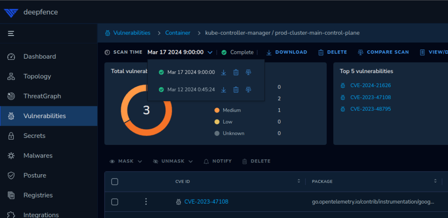The height and width of the screenshot is (218, 448).
Task: Select the Mar 17 2024 9:00:00 scan entry
Action: [x=191, y=72]
